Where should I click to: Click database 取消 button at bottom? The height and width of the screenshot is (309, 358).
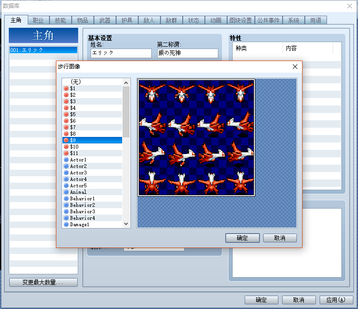coord(299,300)
